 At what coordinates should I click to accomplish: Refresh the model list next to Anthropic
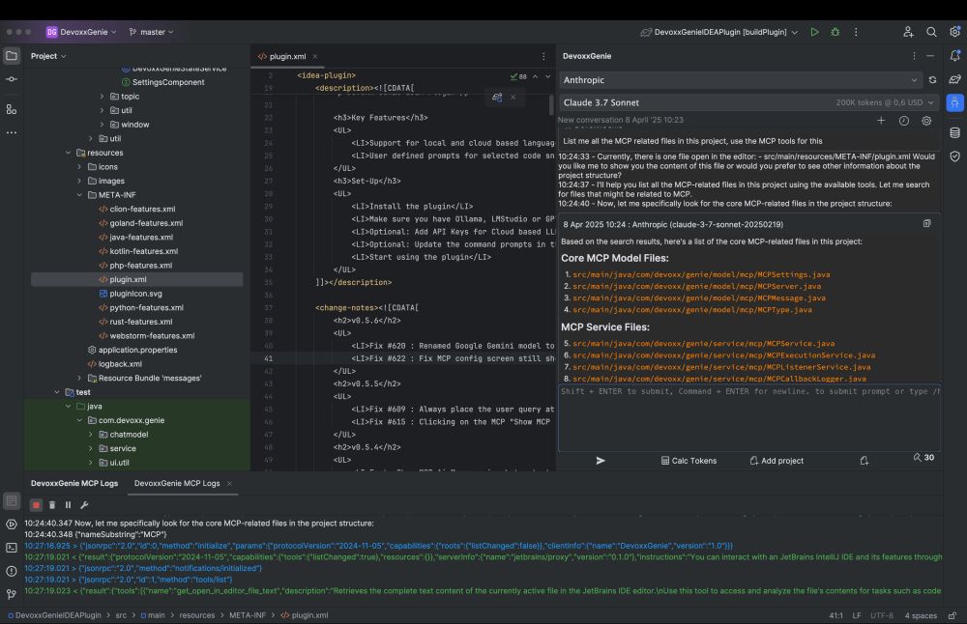[x=932, y=80]
